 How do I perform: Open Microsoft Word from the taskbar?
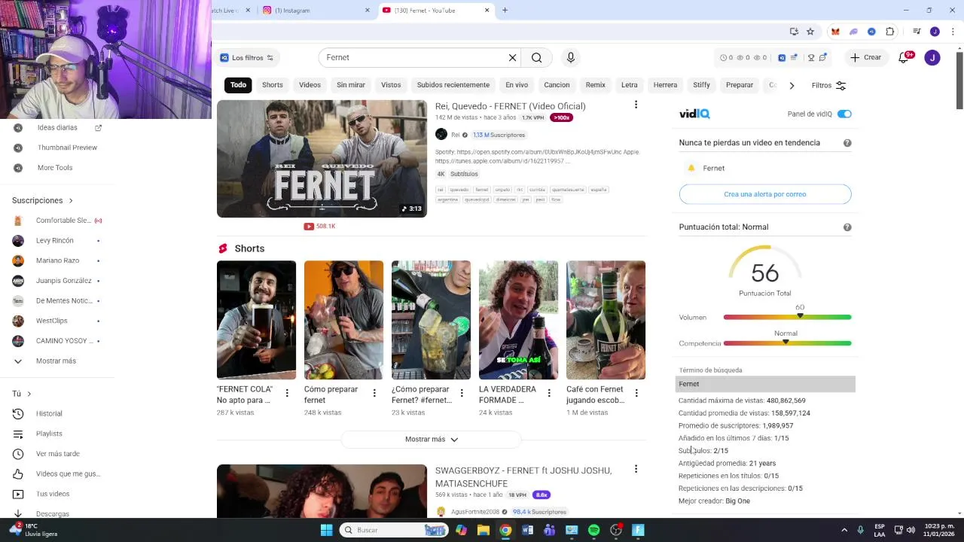point(527,530)
